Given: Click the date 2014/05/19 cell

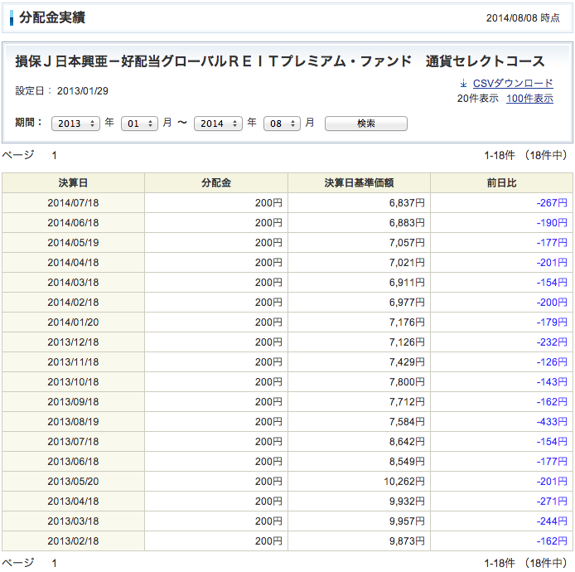Looking at the screenshot, I should pos(73,243).
